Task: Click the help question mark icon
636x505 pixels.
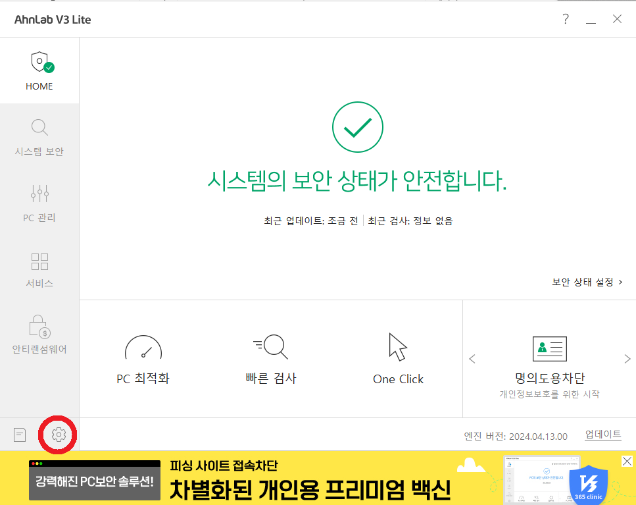Action: [566, 18]
